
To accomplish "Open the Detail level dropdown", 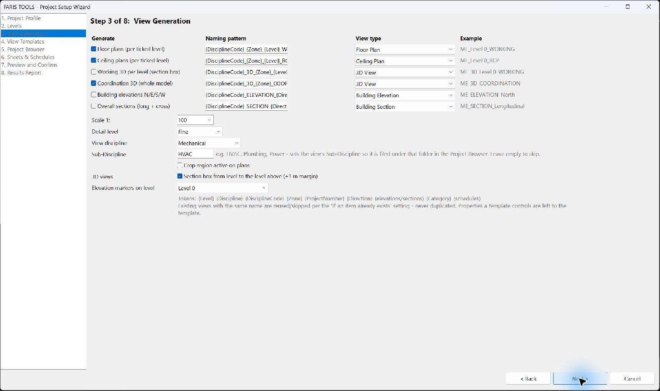I will click(200, 132).
